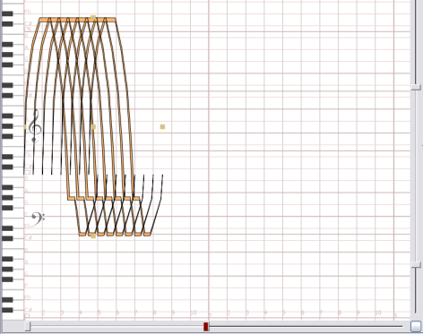Click the top orange bar of the curved notes
This screenshot has width=423, height=334.
click(x=78, y=20)
